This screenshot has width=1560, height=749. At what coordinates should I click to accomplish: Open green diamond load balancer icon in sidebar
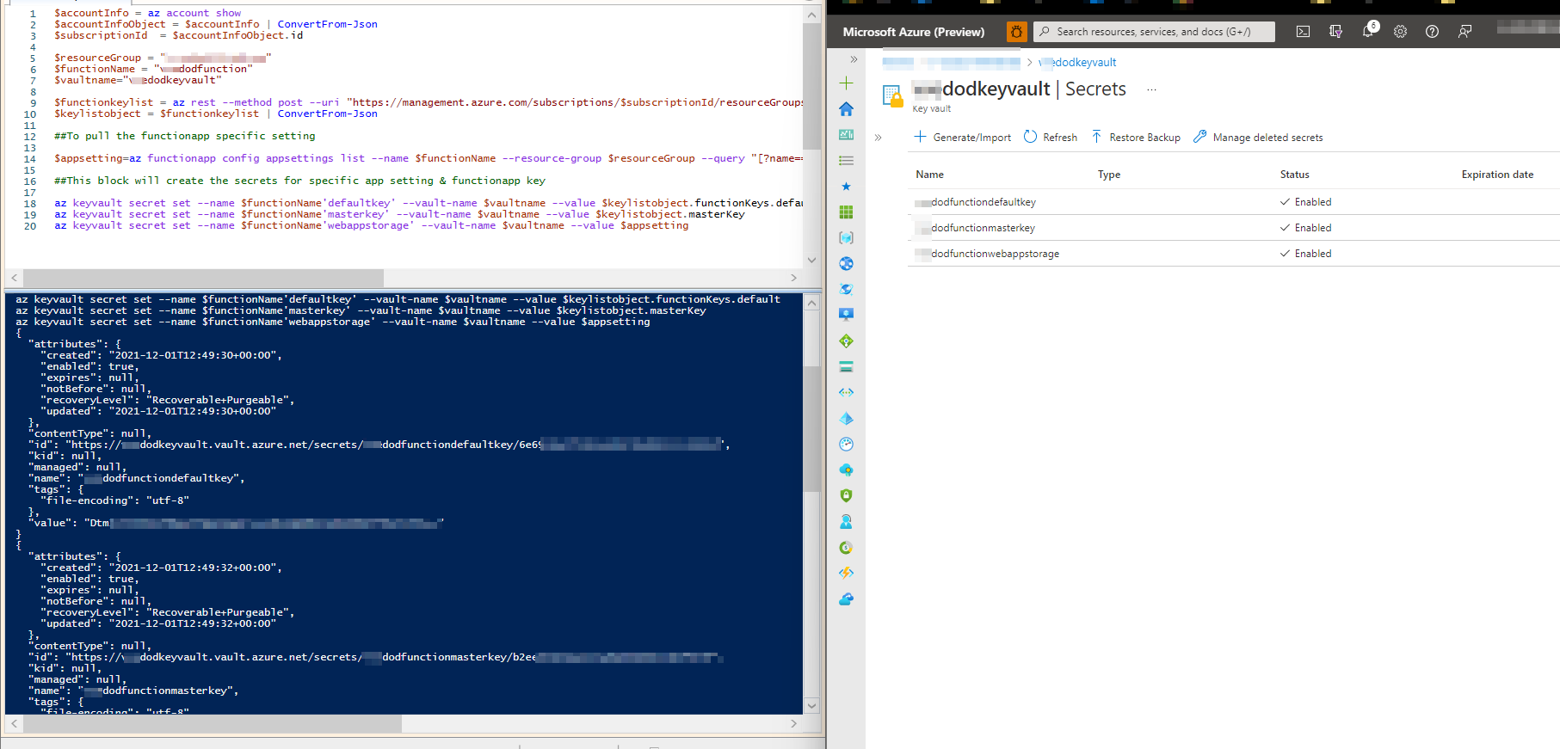coord(846,341)
